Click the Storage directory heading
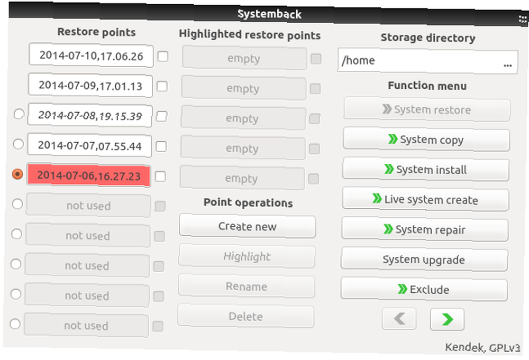The height and width of the screenshot is (360, 529). point(428,38)
